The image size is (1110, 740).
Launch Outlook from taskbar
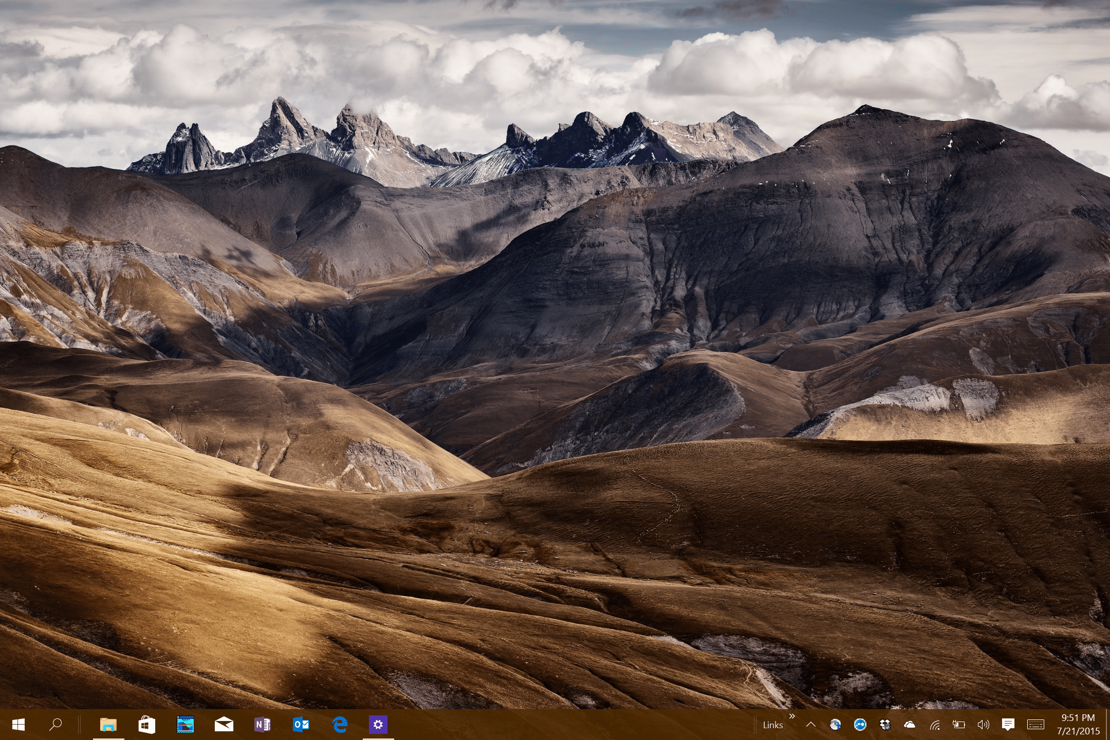[x=301, y=725]
